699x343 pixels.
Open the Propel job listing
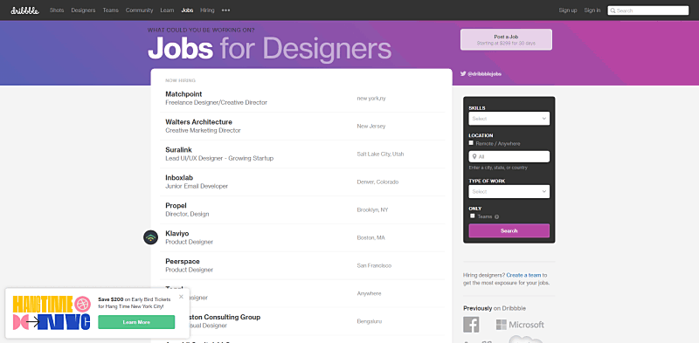[176, 206]
